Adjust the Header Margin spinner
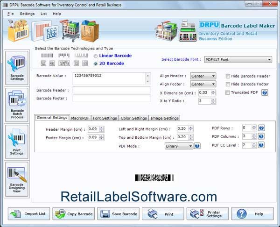This screenshot has height=227, width=280. coord(101,129)
